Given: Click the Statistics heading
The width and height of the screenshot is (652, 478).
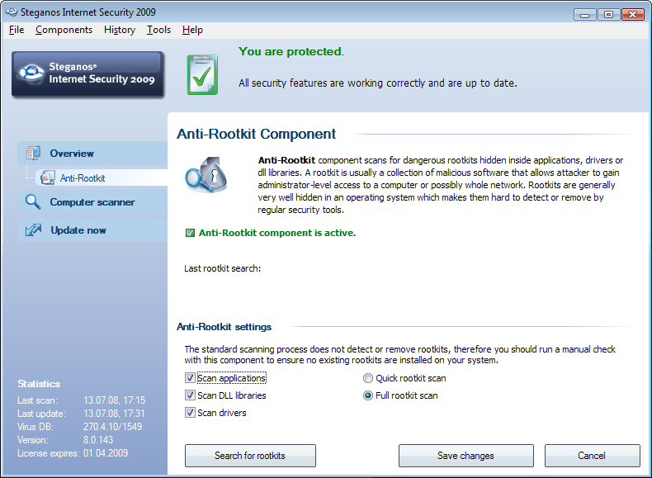Looking at the screenshot, I should pos(39,384).
